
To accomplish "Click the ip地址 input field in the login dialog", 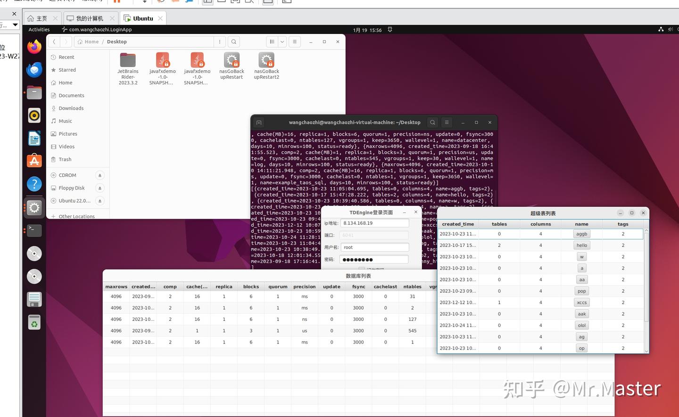I will pyautogui.click(x=374, y=222).
